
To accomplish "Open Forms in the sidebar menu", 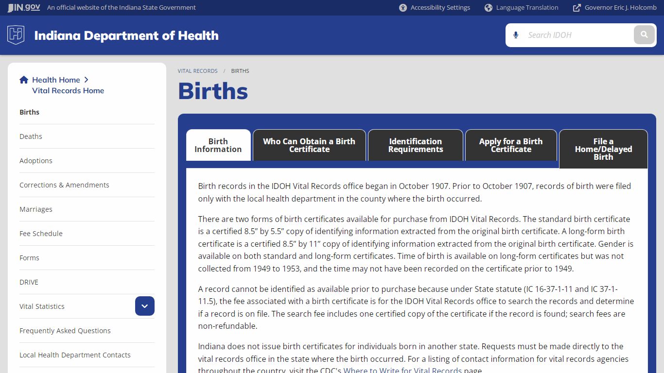I will 87,258.
